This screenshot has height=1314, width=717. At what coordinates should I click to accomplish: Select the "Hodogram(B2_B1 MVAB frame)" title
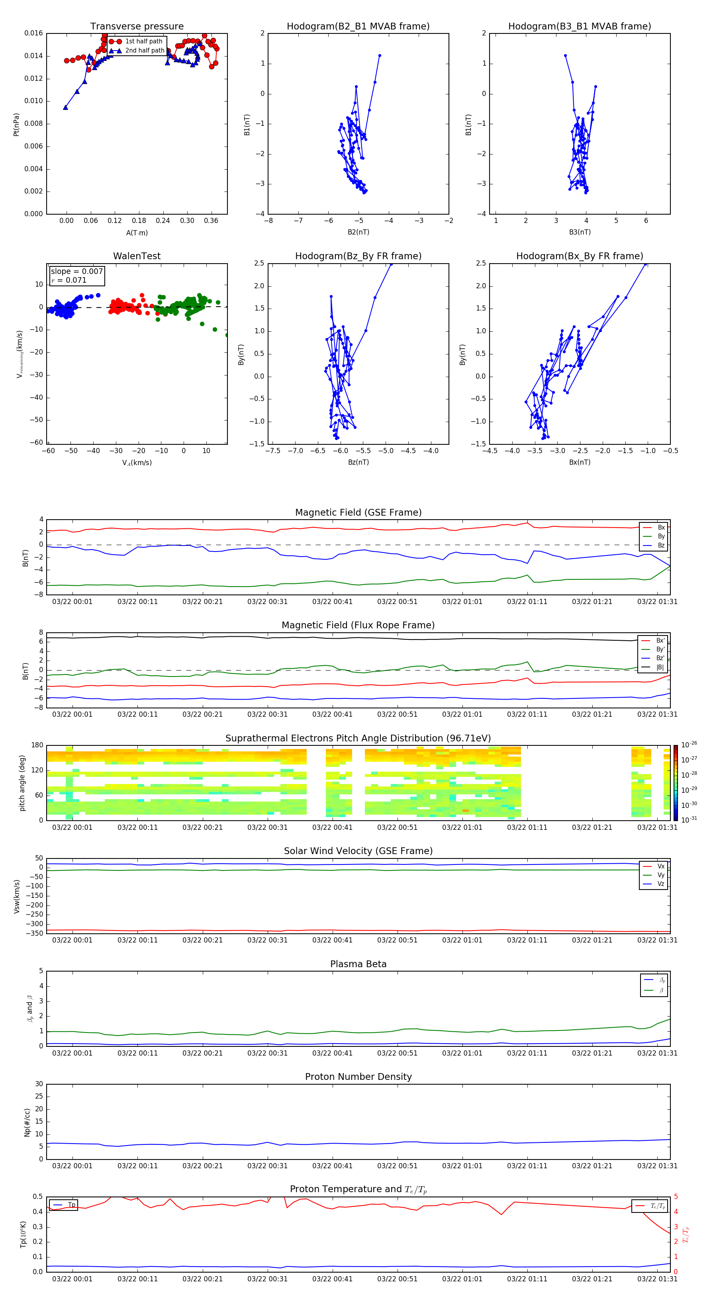coord(358,27)
